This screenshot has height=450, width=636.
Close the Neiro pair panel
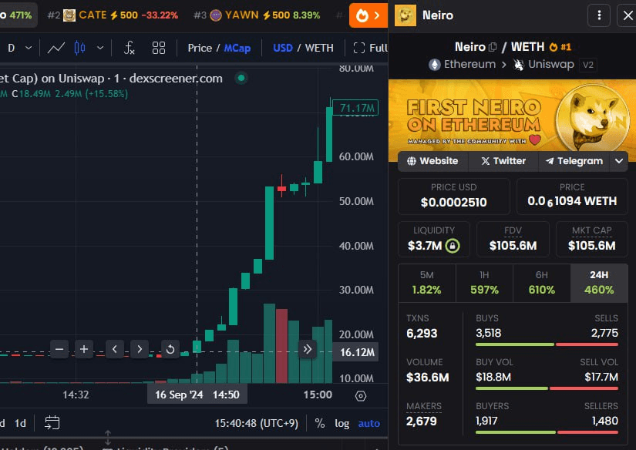point(628,15)
